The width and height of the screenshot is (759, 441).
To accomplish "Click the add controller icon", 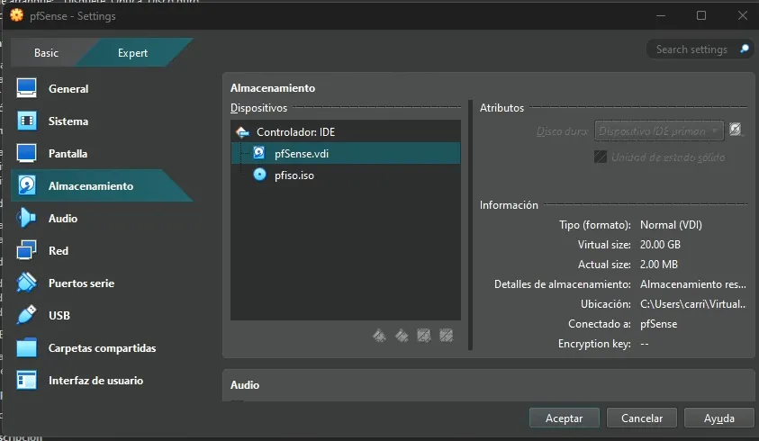I will pos(380,335).
